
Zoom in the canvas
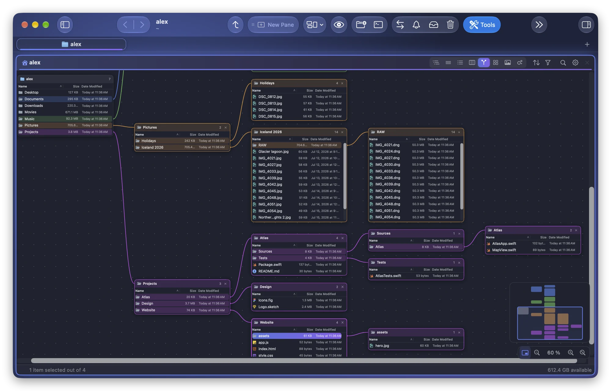pyautogui.click(x=570, y=353)
